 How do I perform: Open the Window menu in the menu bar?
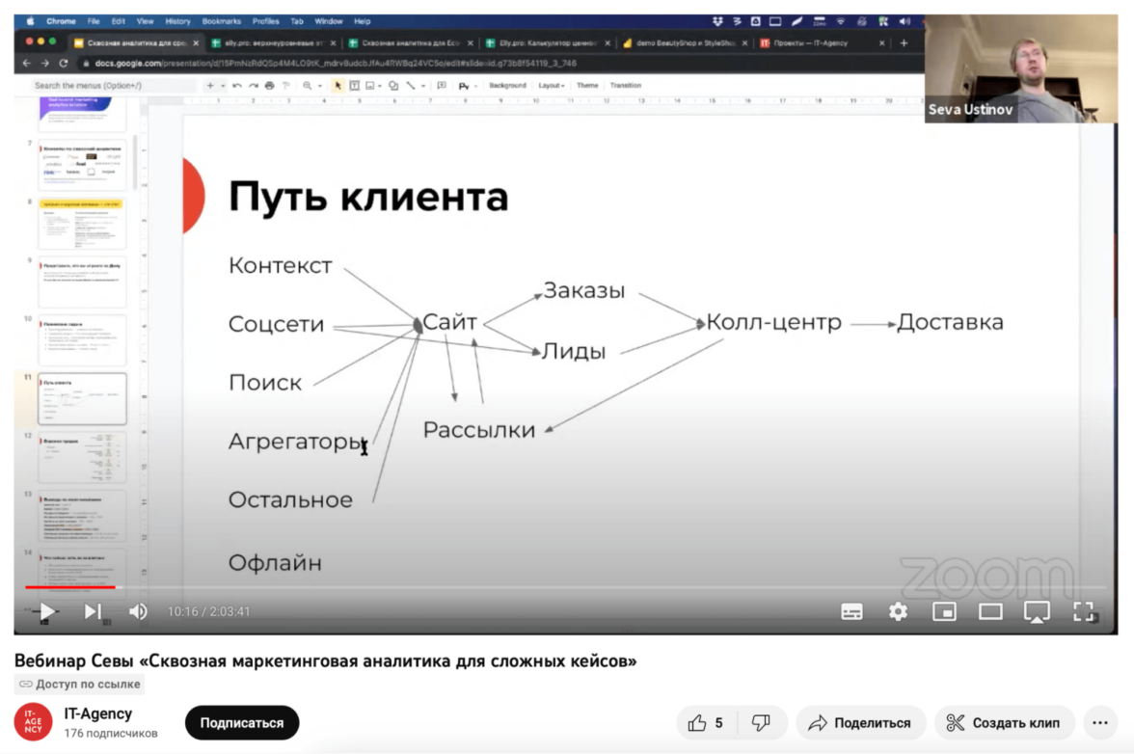click(x=328, y=21)
